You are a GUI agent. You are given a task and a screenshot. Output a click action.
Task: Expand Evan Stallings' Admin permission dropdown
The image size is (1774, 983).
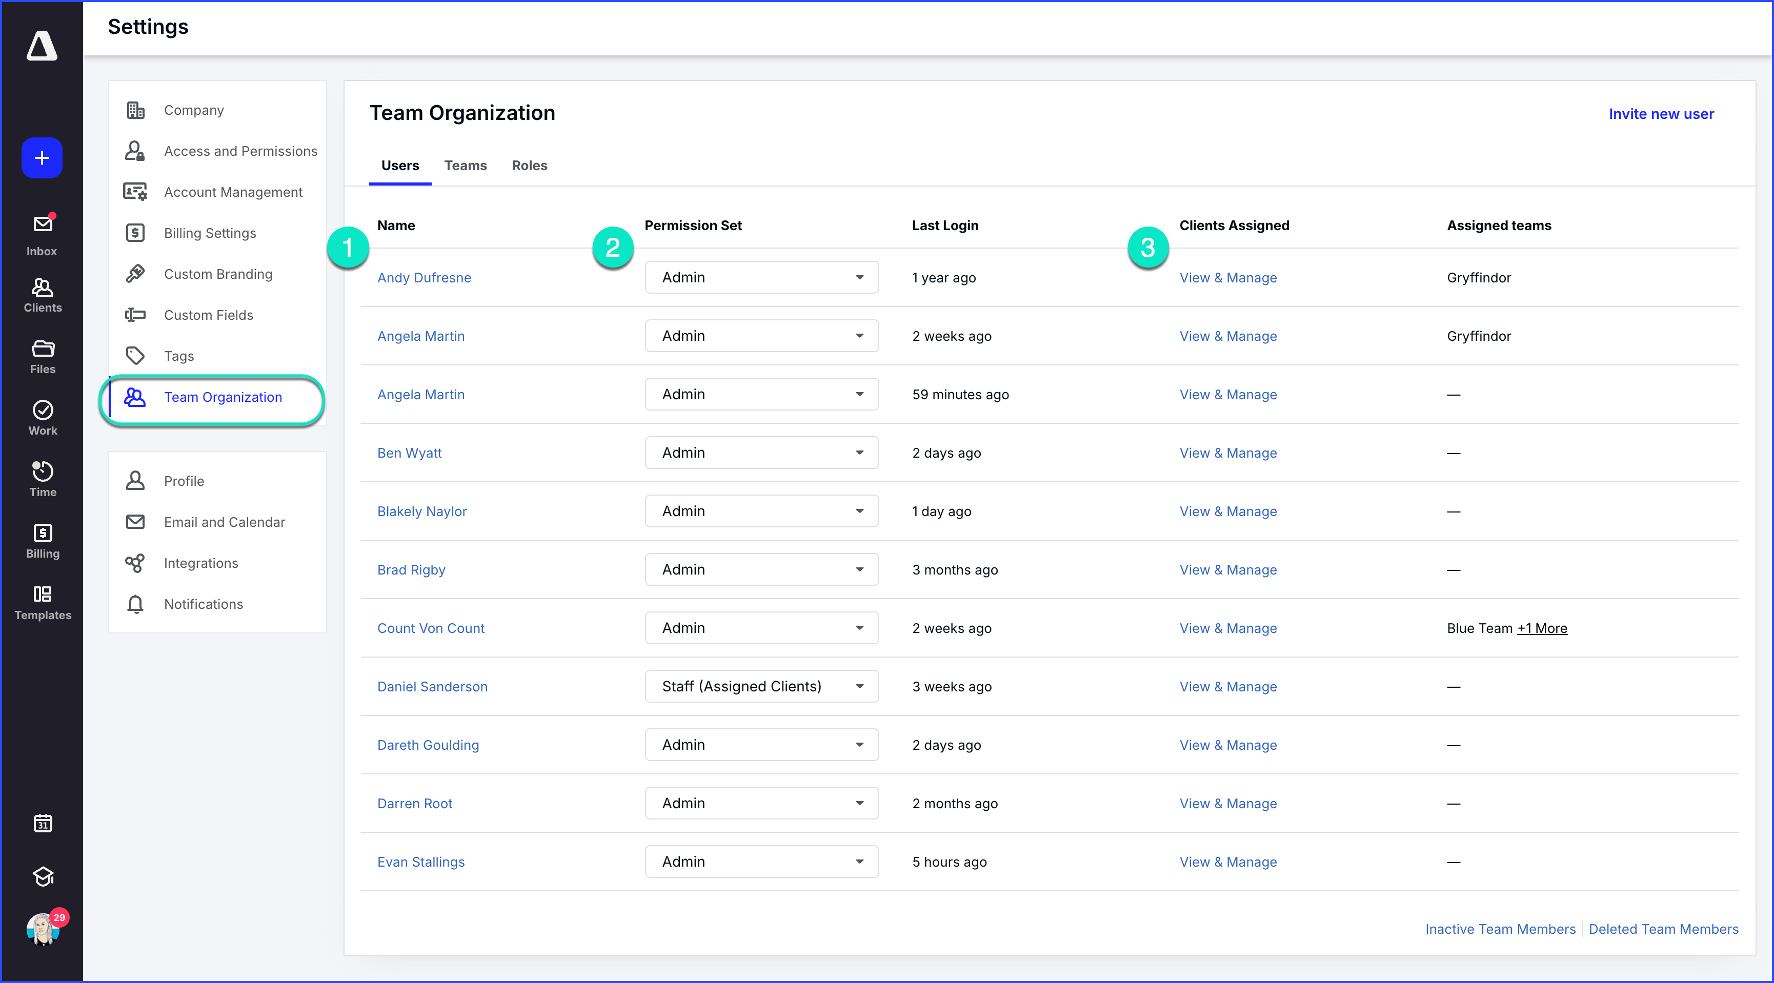click(x=761, y=862)
